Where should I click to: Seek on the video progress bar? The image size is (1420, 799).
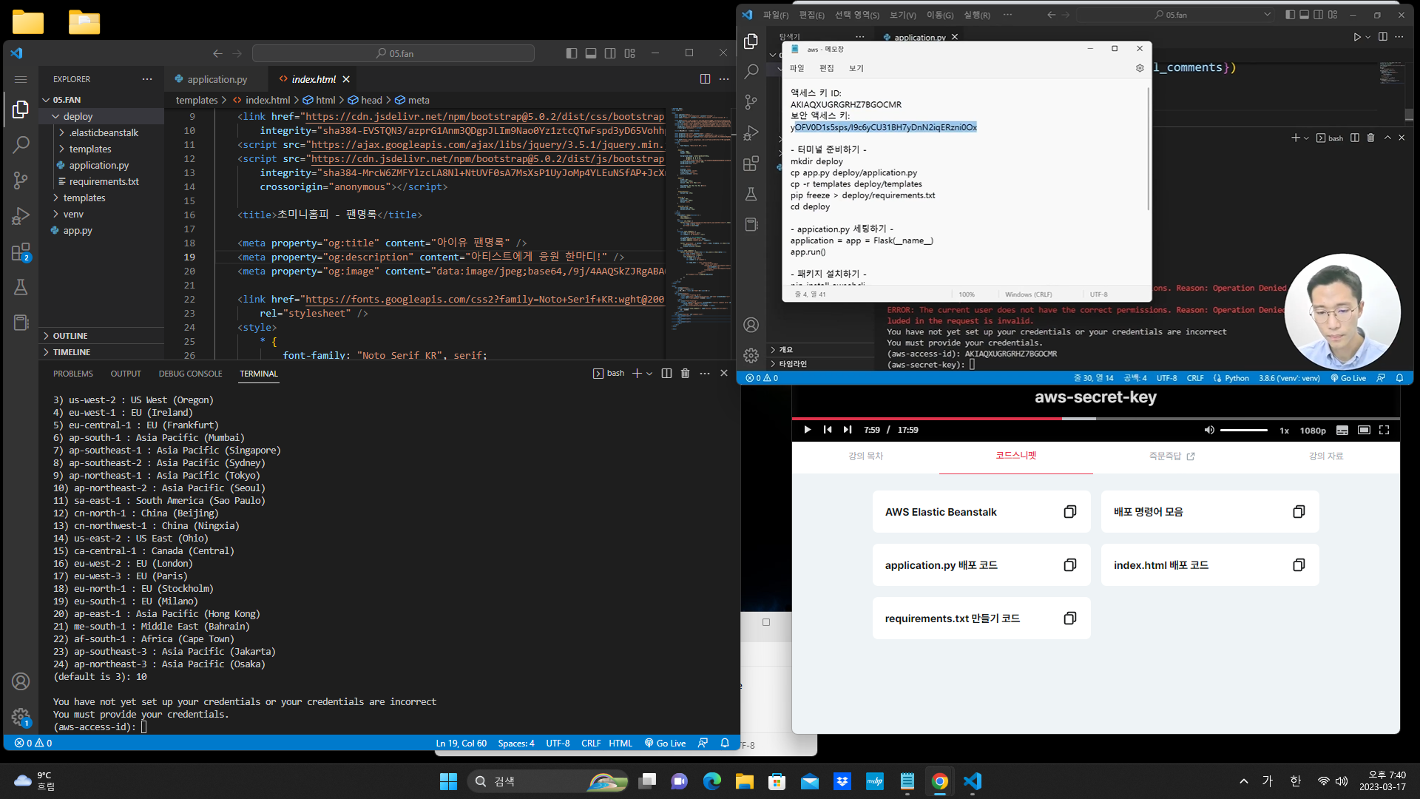pos(1096,418)
